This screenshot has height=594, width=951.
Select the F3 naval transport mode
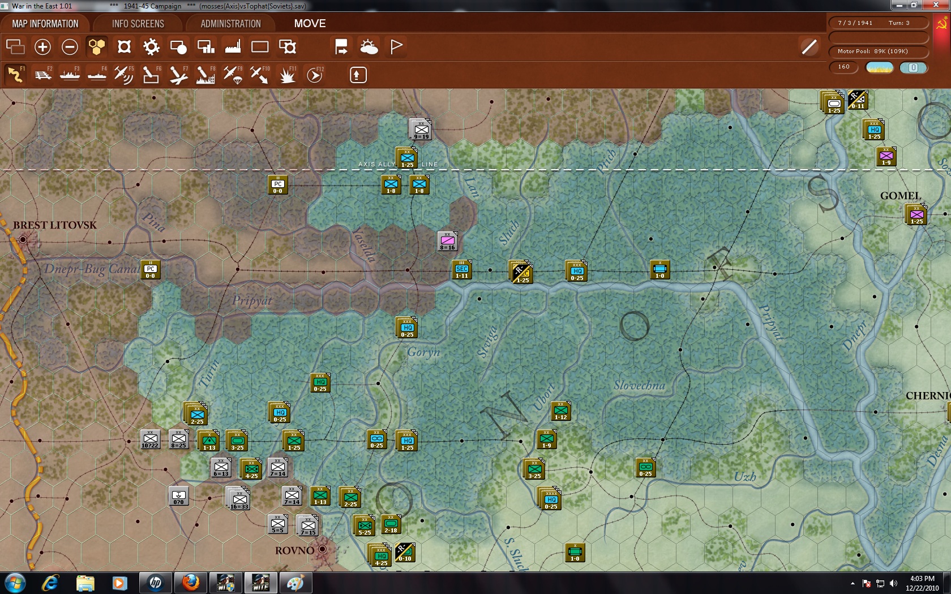coord(70,75)
